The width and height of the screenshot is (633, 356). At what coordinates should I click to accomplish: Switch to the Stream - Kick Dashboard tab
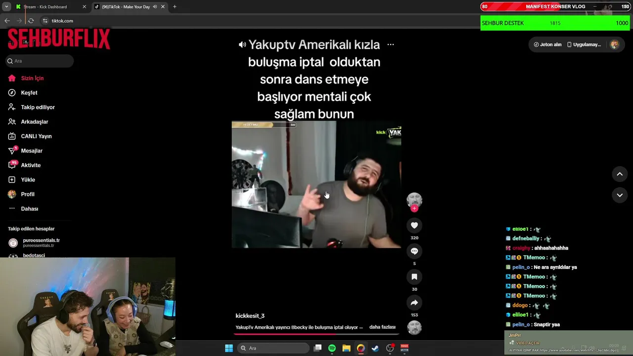(50, 7)
